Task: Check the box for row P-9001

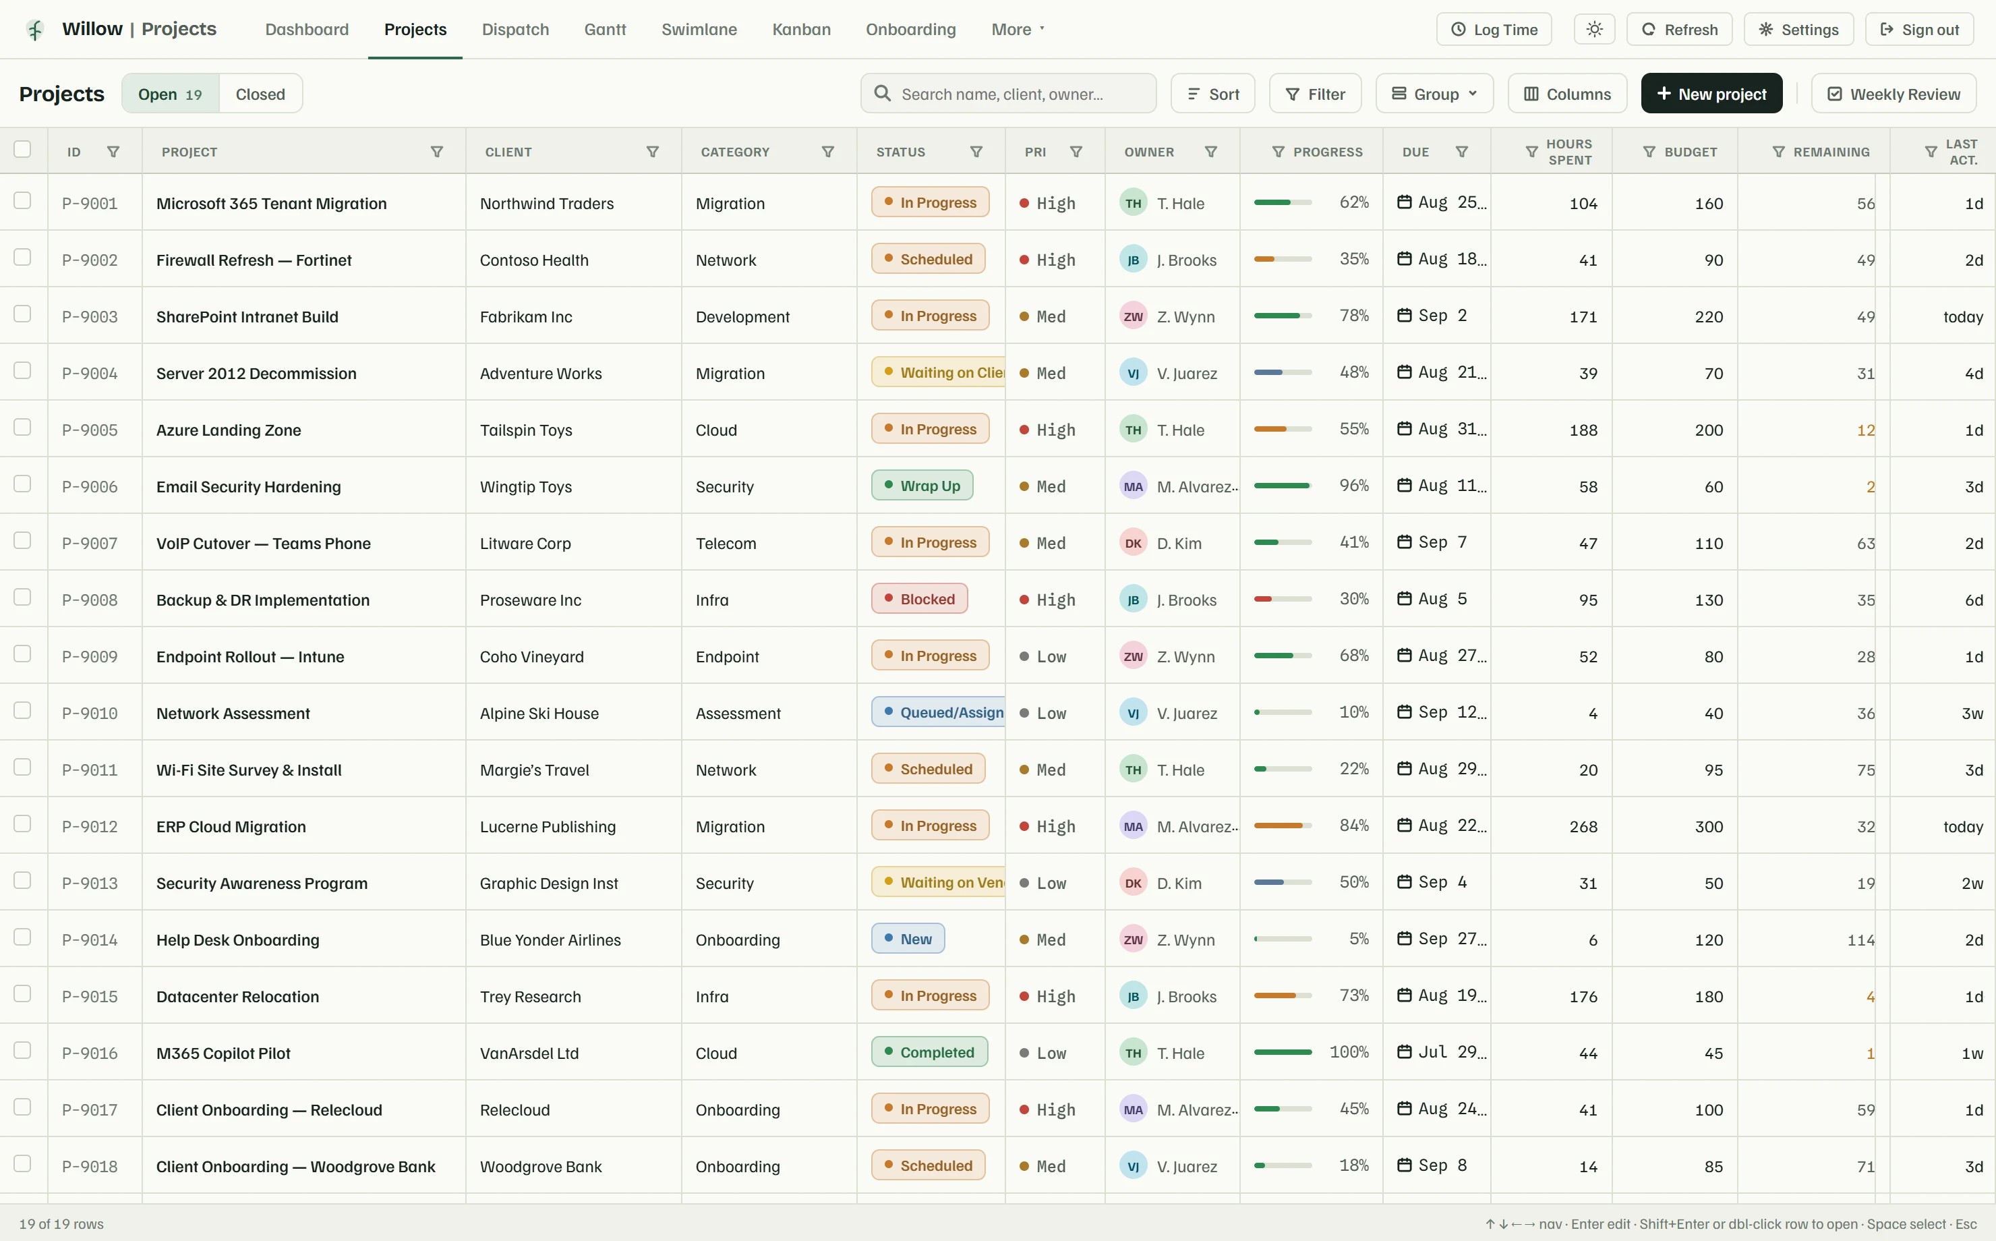Action: pos(22,201)
